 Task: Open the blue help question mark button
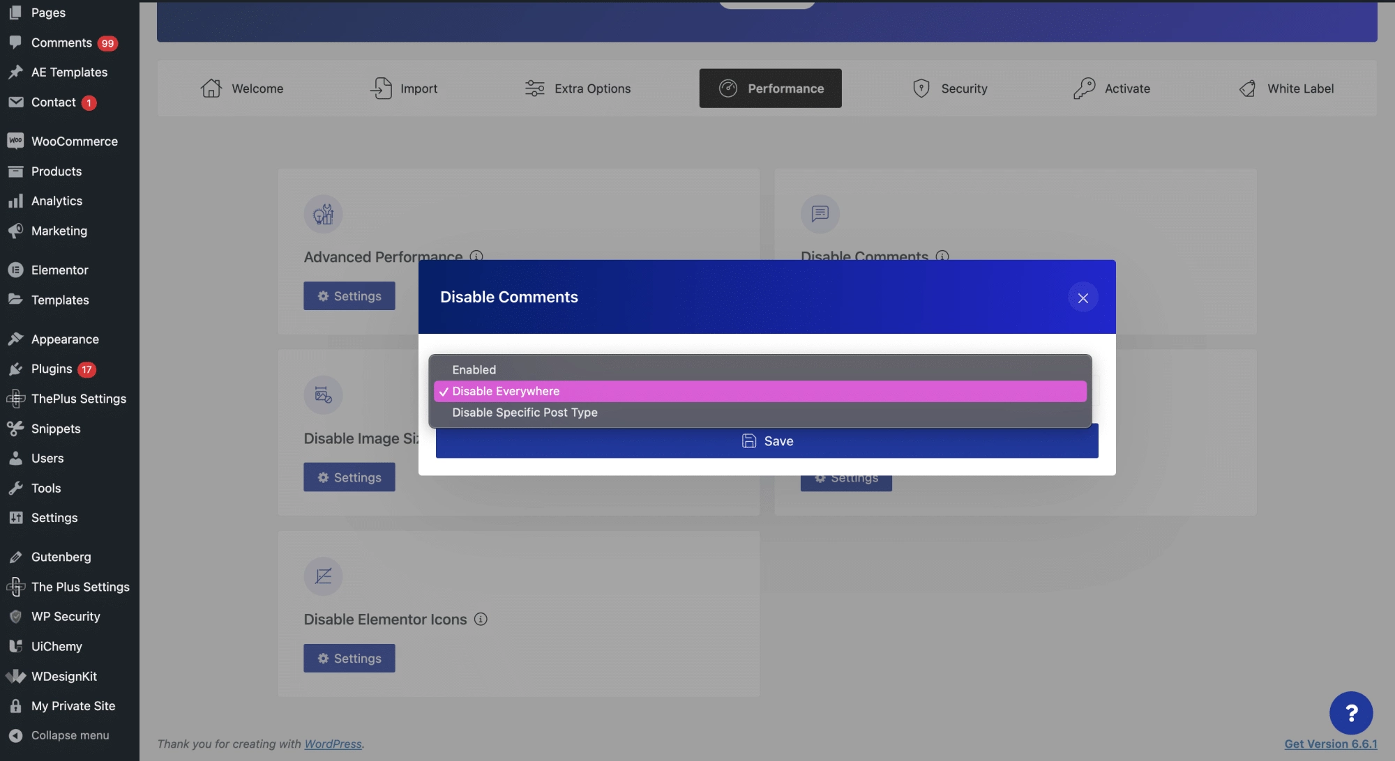tap(1350, 713)
